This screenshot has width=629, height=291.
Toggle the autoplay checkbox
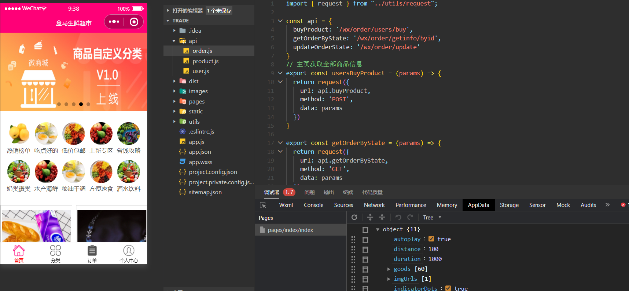431,239
